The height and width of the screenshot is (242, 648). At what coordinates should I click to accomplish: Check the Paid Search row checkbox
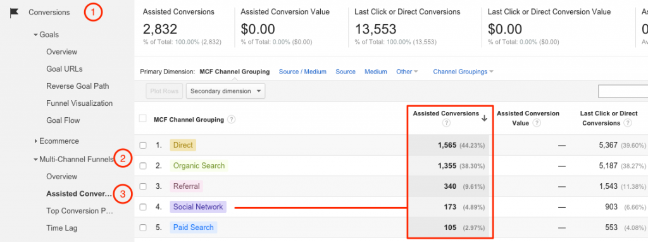pos(143,227)
